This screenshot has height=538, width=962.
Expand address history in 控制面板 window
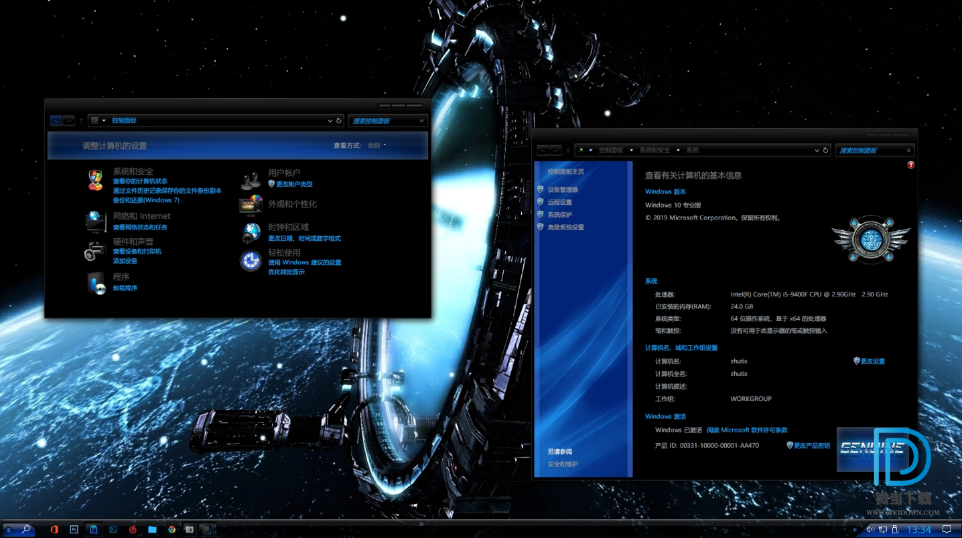[x=330, y=120]
